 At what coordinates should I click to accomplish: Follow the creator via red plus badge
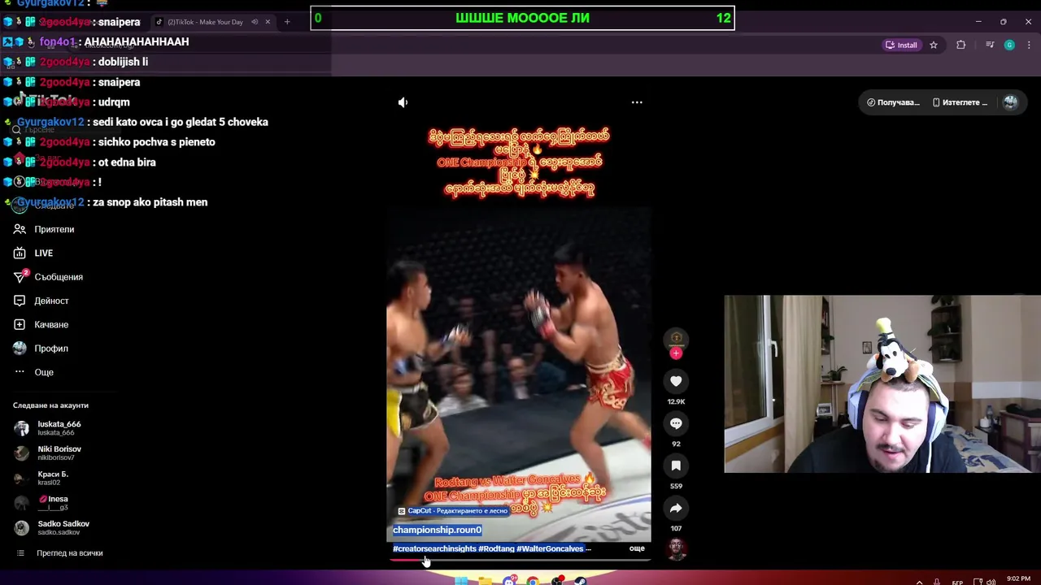click(676, 353)
